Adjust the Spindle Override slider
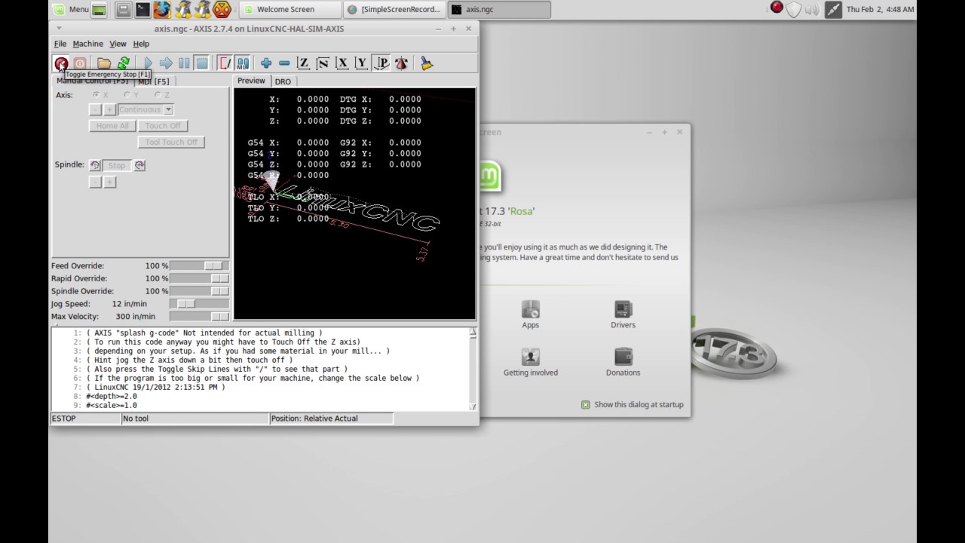 pyautogui.click(x=200, y=291)
